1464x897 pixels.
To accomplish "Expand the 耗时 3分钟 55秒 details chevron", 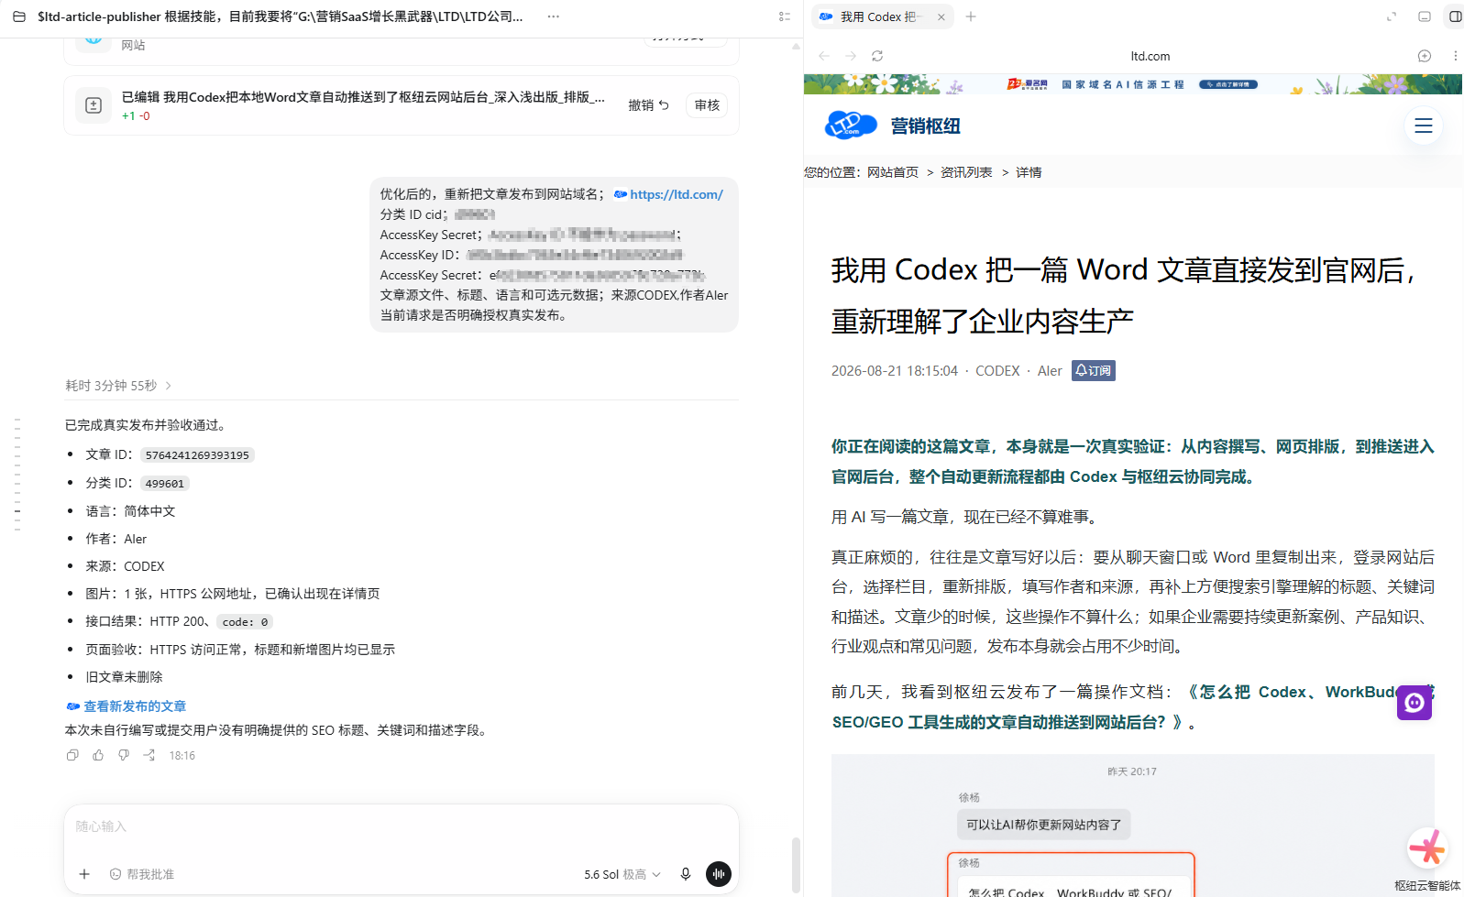I will (x=169, y=386).
